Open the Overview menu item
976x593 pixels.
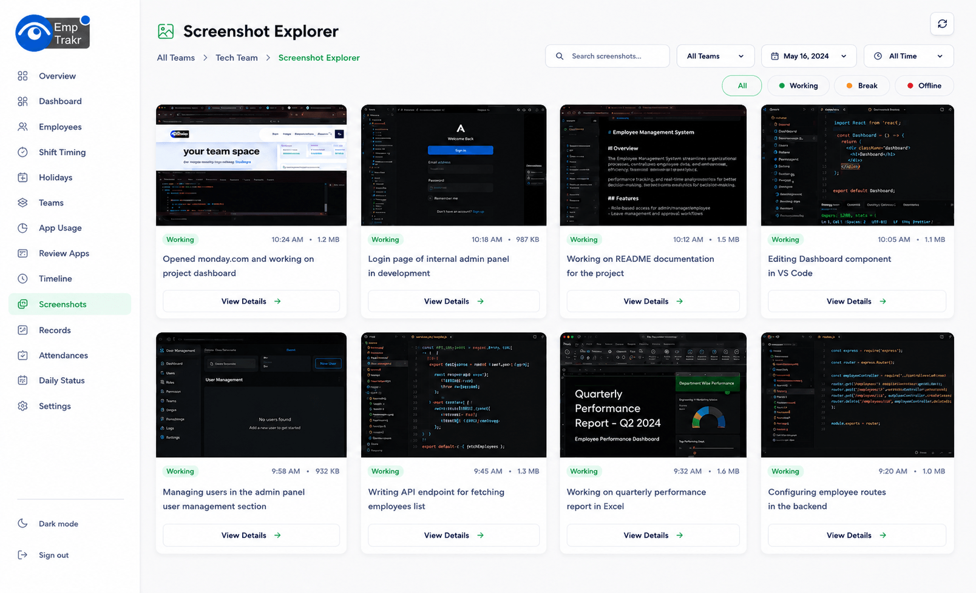(57, 76)
